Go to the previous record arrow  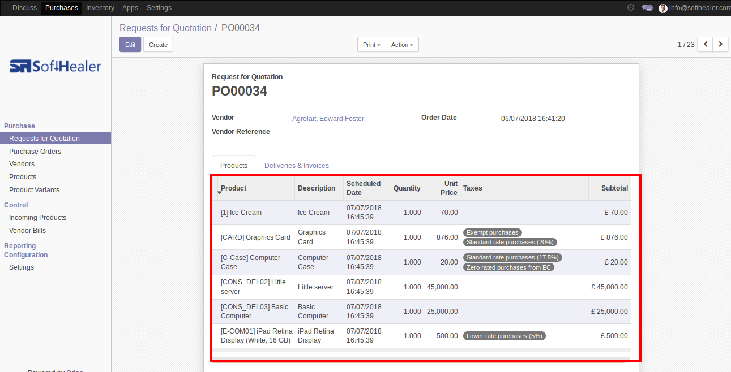(x=705, y=44)
